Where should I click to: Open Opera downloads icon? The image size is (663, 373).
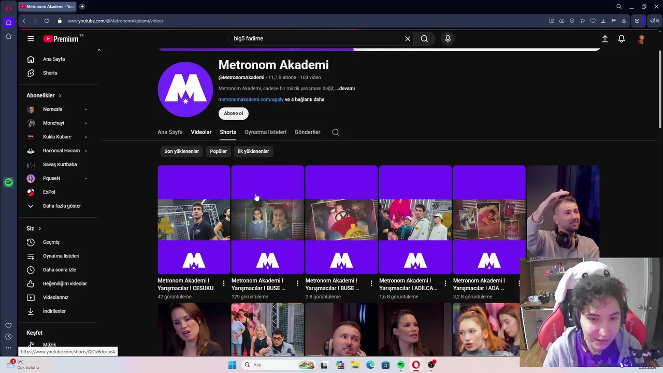(603, 21)
